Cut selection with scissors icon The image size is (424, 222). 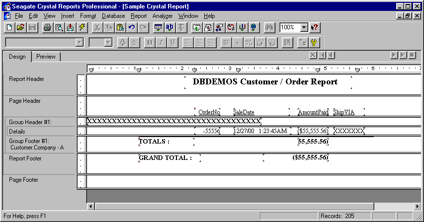[97, 27]
